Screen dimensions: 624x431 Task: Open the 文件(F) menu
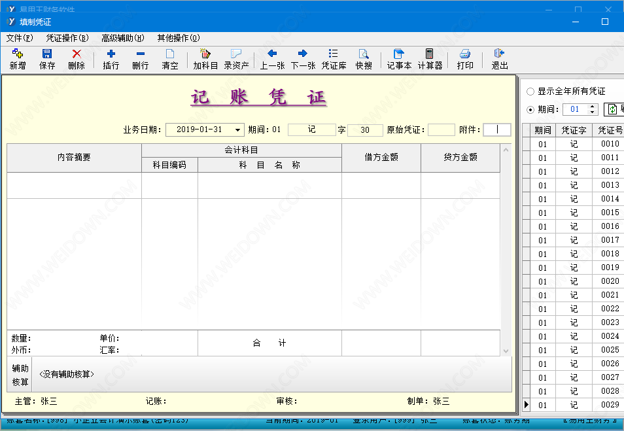click(20, 38)
